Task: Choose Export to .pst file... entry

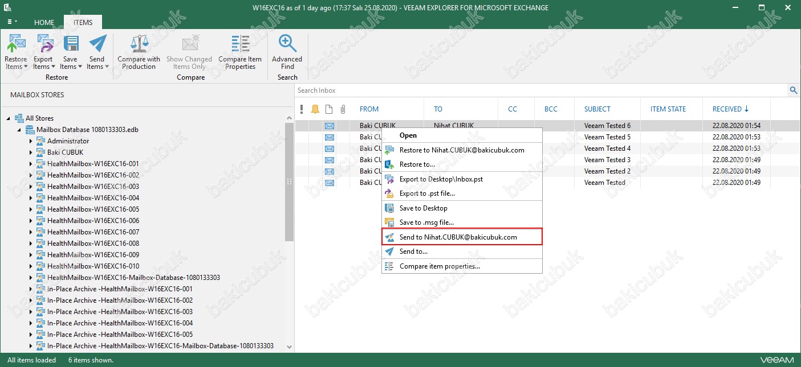Action: point(462,193)
